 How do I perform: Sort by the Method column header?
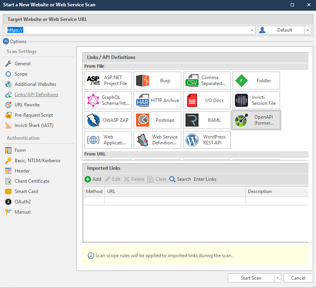coord(94,191)
